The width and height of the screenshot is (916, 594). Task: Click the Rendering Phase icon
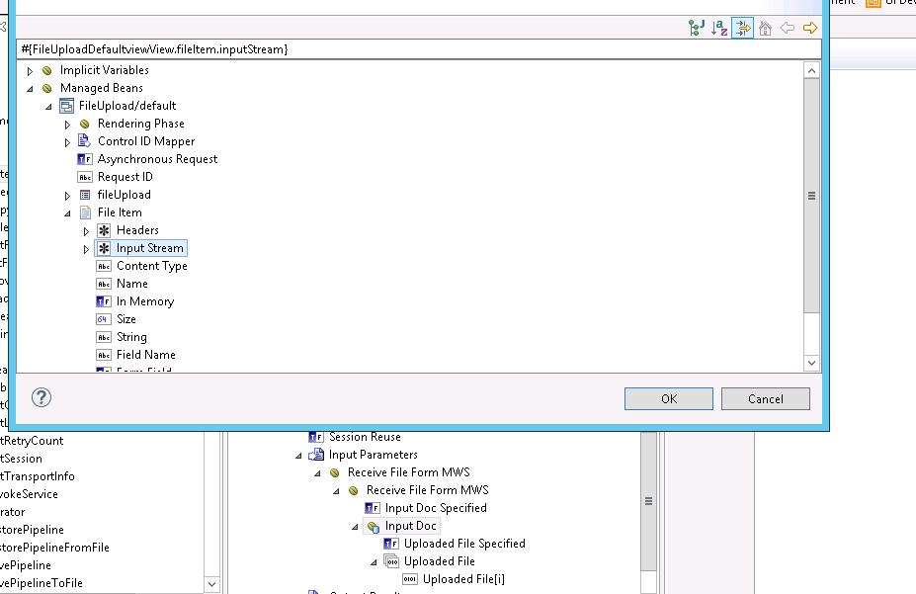pyautogui.click(x=85, y=124)
